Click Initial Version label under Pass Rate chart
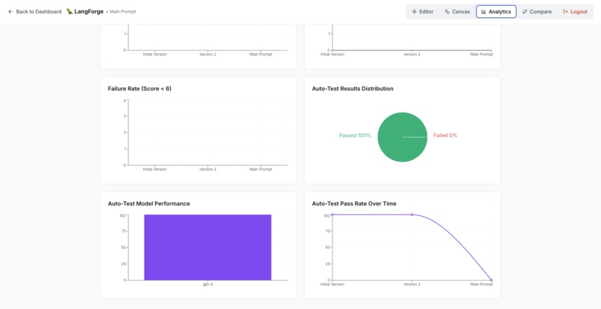This screenshot has width=601, height=309. click(x=333, y=284)
